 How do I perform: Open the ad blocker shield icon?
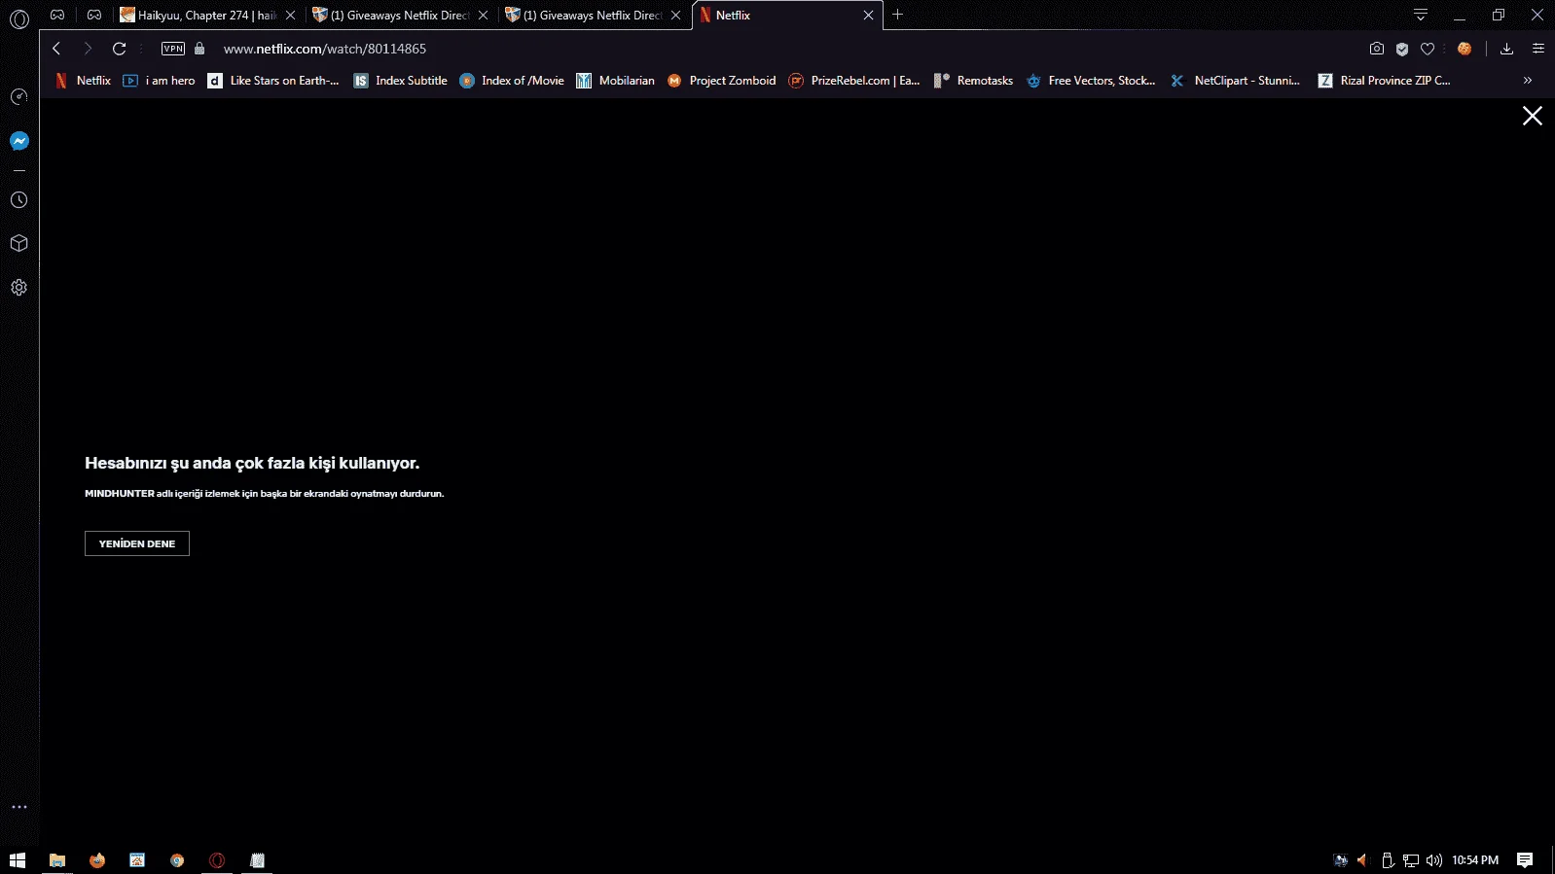(x=1402, y=49)
